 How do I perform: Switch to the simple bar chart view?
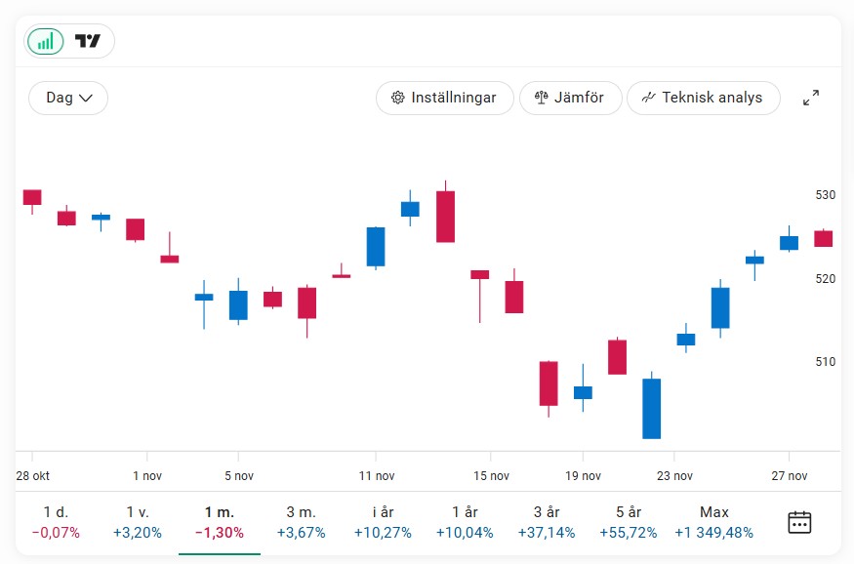click(46, 41)
